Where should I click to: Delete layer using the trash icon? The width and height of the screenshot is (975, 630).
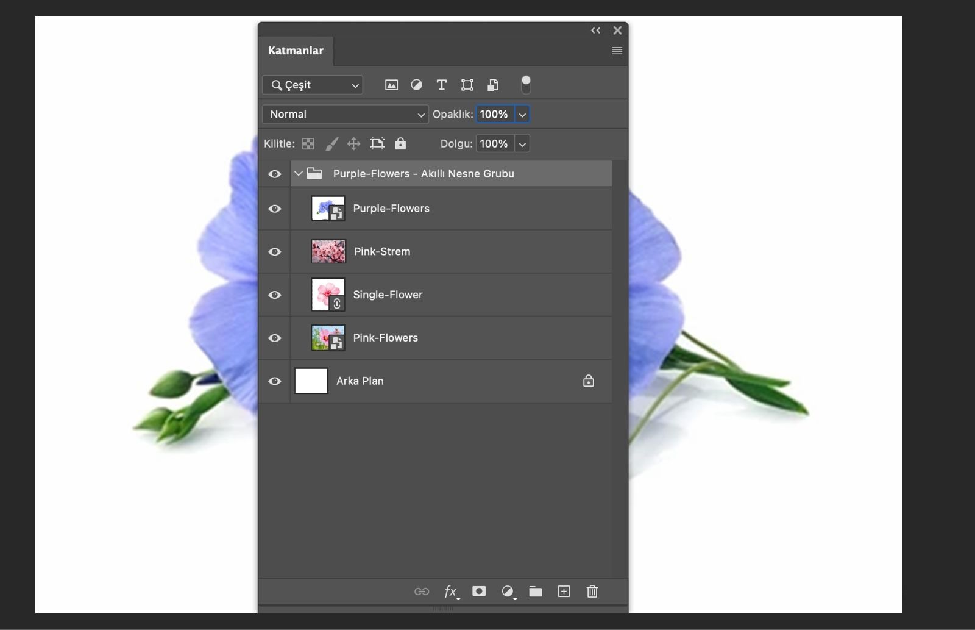pos(592,592)
